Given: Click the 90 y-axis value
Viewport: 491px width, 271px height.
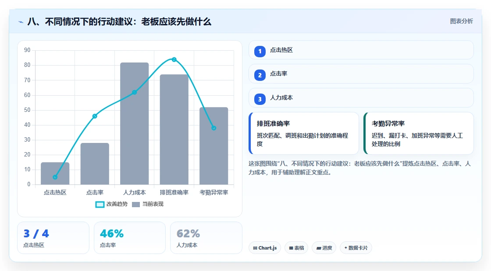Looking at the screenshot, I should (27, 50).
